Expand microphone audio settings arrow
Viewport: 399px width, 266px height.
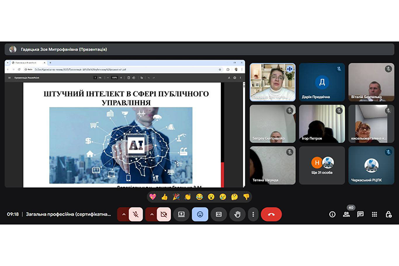[123, 214]
